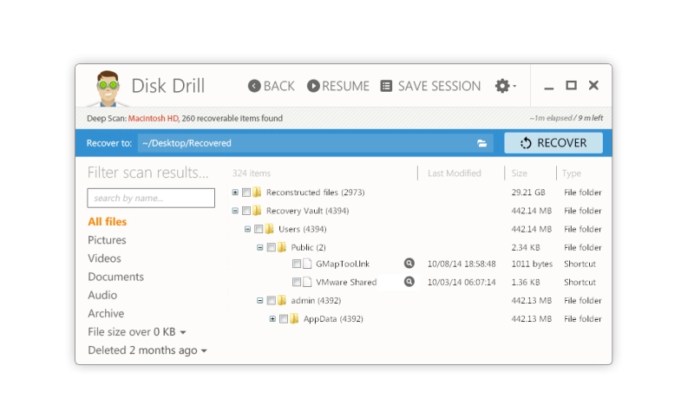
Task: Check the Recovery Vault checkbox
Action: [x=246, y=211]
